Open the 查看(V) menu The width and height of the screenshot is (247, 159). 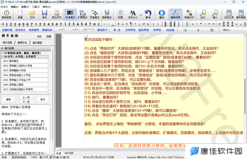pos(25,7)
